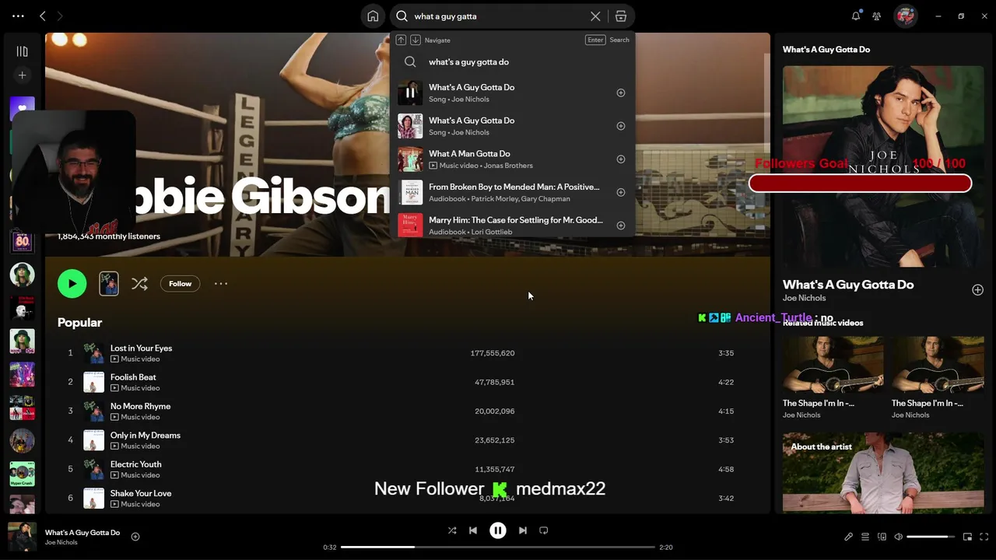
Task: Toggle shuffle in the player bar
Action: [452, 530]
